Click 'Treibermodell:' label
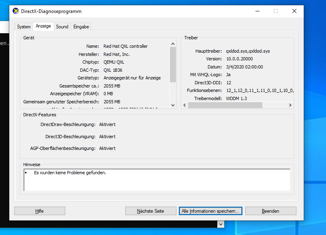Image resolution: width=326 pixels, height=235 pixels. point(208,98)
